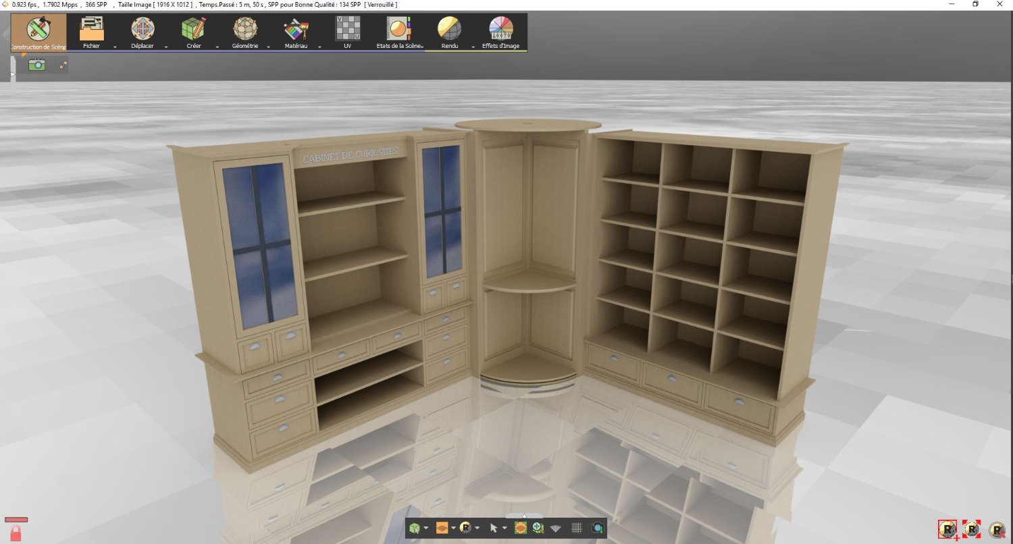Viewport: 1013px width, 544px height.
Task: Toggle the ground plane icon
Action: coord(556,528)
